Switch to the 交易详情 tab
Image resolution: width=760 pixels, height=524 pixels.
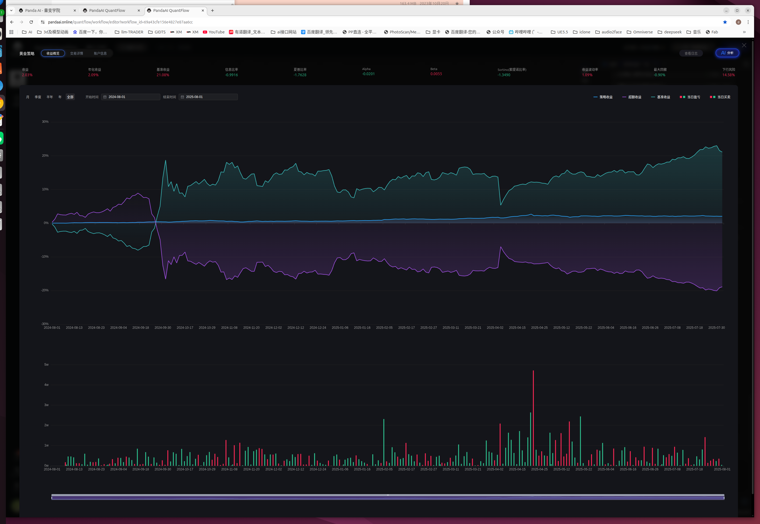click(x=76, y=53)
